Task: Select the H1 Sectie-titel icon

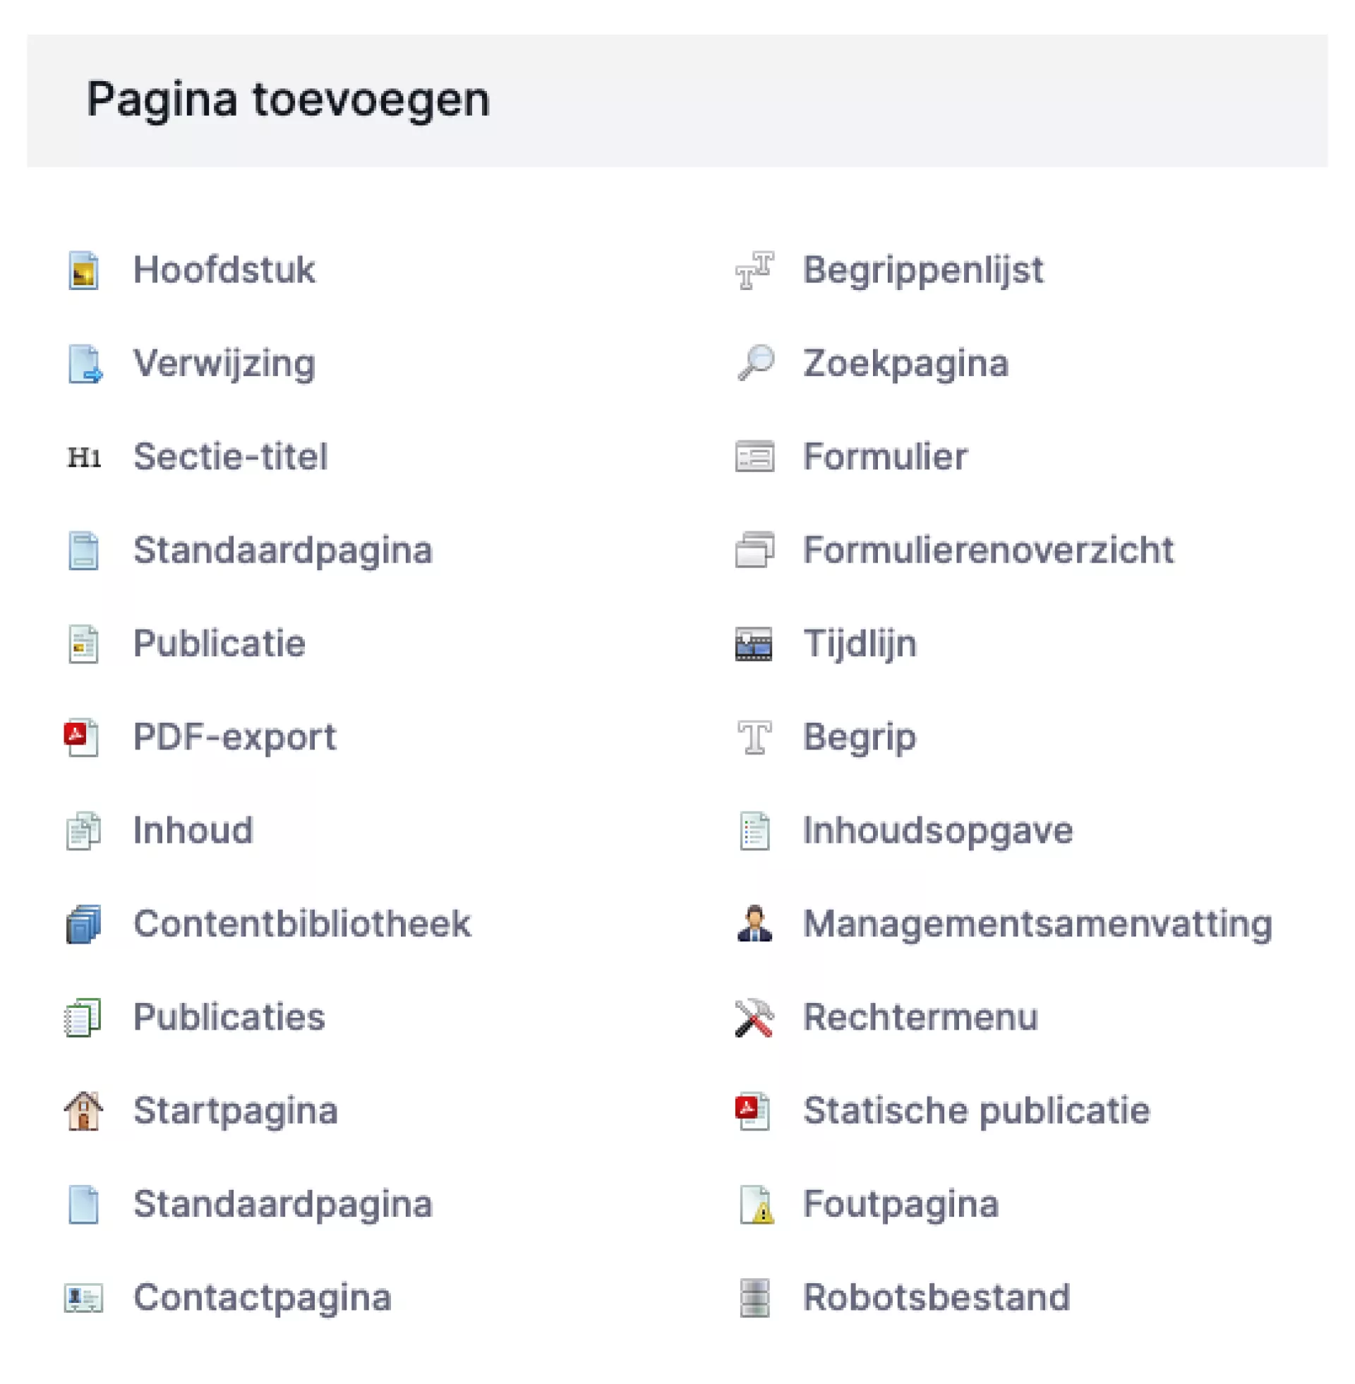Action: (84, 457)
